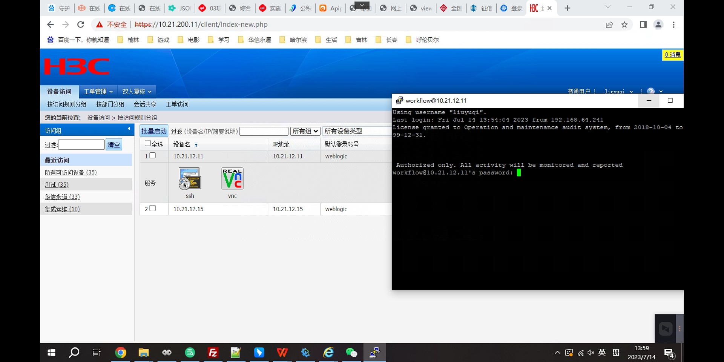This screenshot has height=362, width=724.
Task: Open the browser share icon
Action: tap(609, 25)
